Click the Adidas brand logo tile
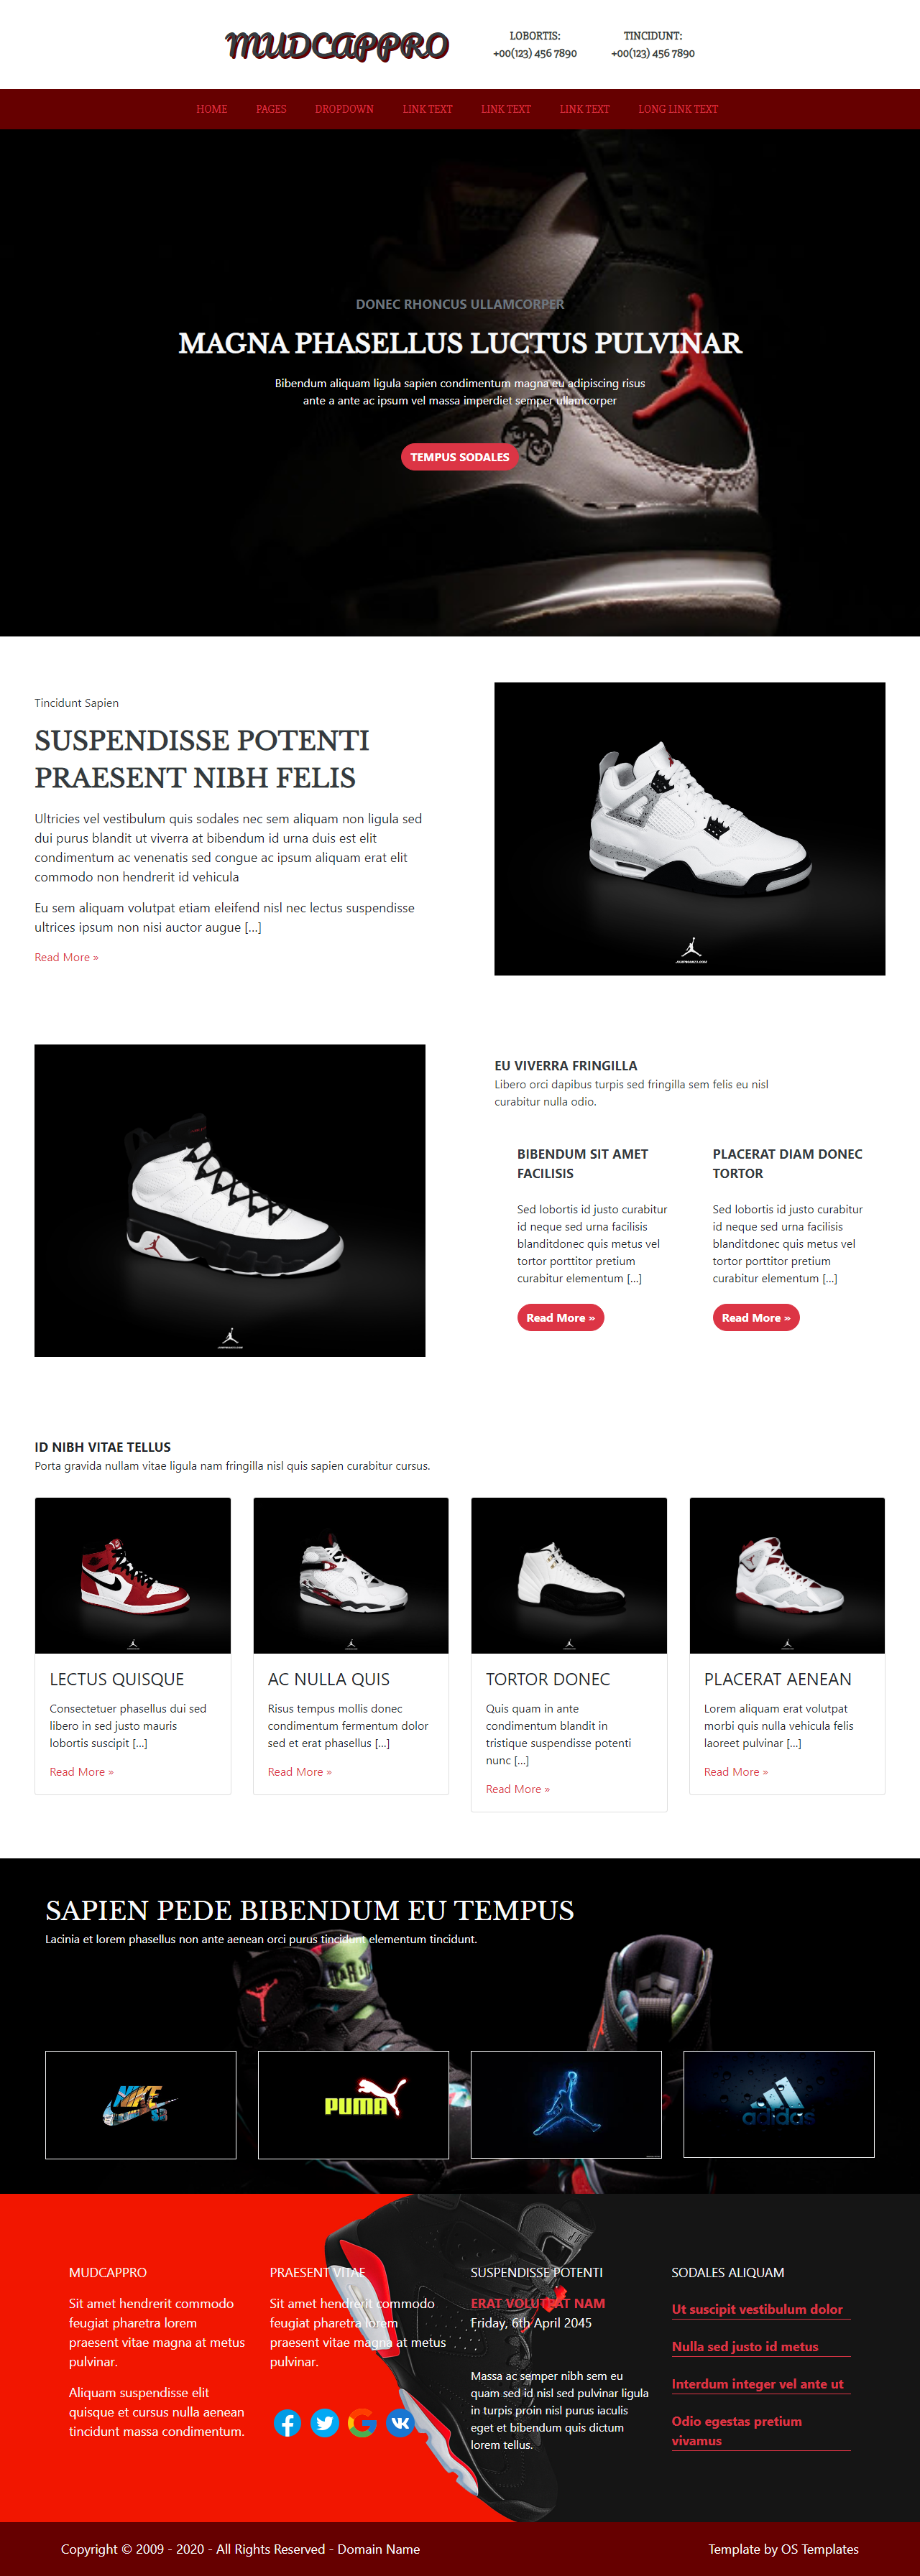Screen dimensions: 920x2576 click(x=779, y=2104)
